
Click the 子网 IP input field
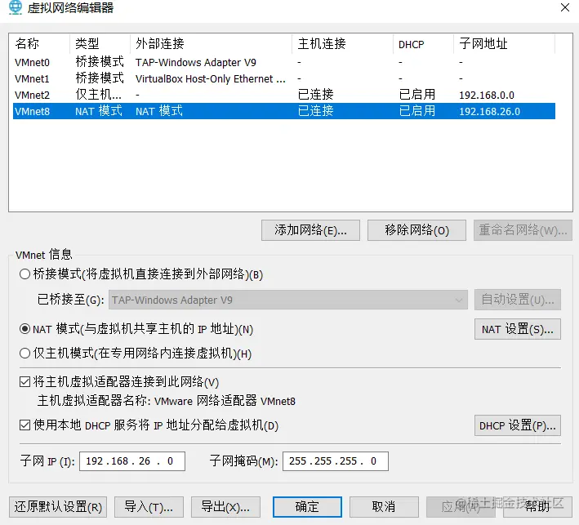132,461
